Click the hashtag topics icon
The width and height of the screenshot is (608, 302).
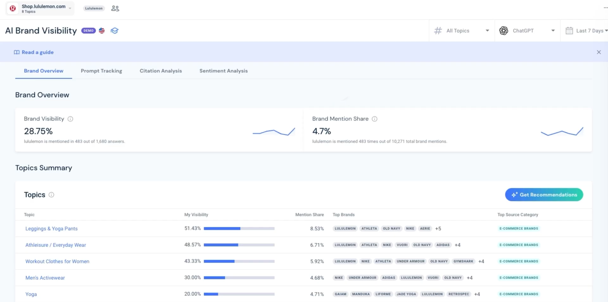438,31
